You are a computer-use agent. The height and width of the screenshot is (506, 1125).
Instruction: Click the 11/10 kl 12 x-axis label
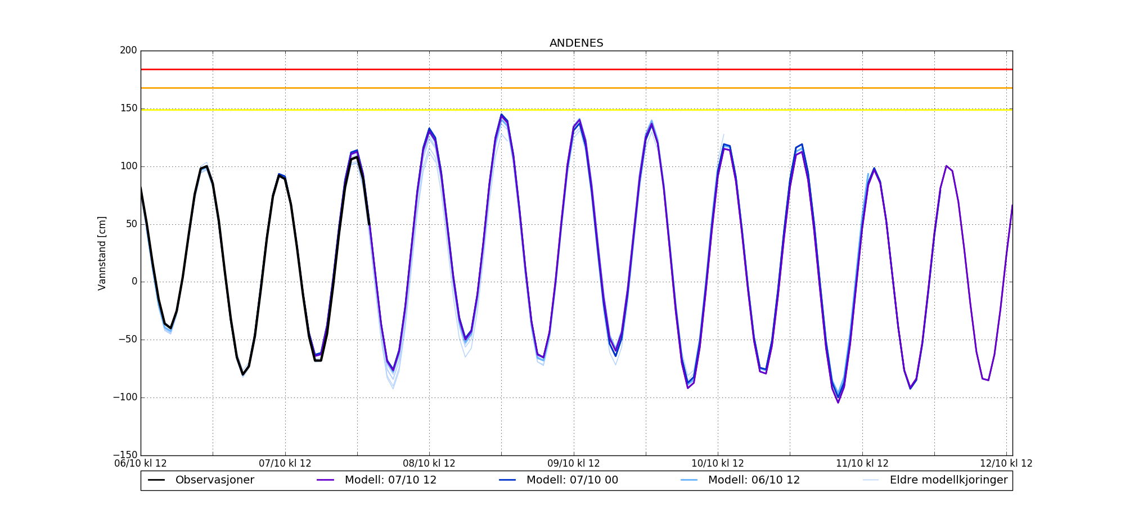pyautogui.click(x=862, y=464)
